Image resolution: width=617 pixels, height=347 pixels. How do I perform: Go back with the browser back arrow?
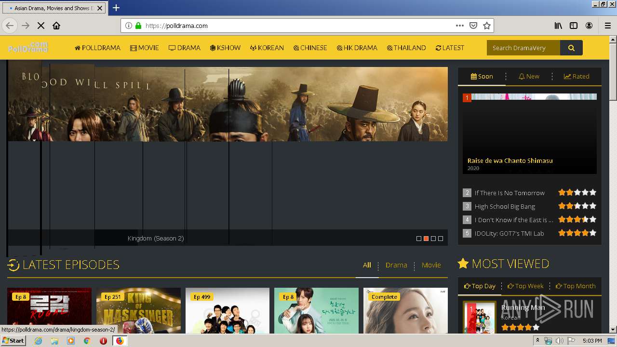coord(10,26)
